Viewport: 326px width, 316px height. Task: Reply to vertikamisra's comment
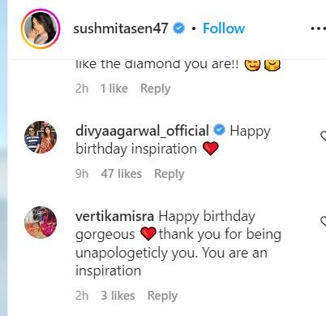point(162,296)
